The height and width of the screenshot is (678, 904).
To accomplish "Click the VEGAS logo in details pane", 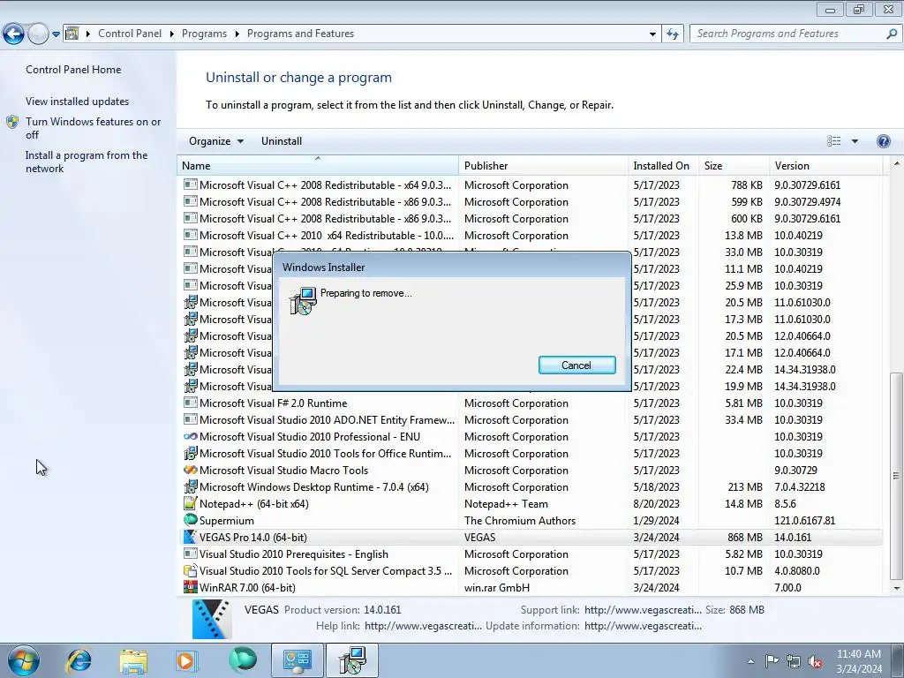I will click(x=212, y=619).
